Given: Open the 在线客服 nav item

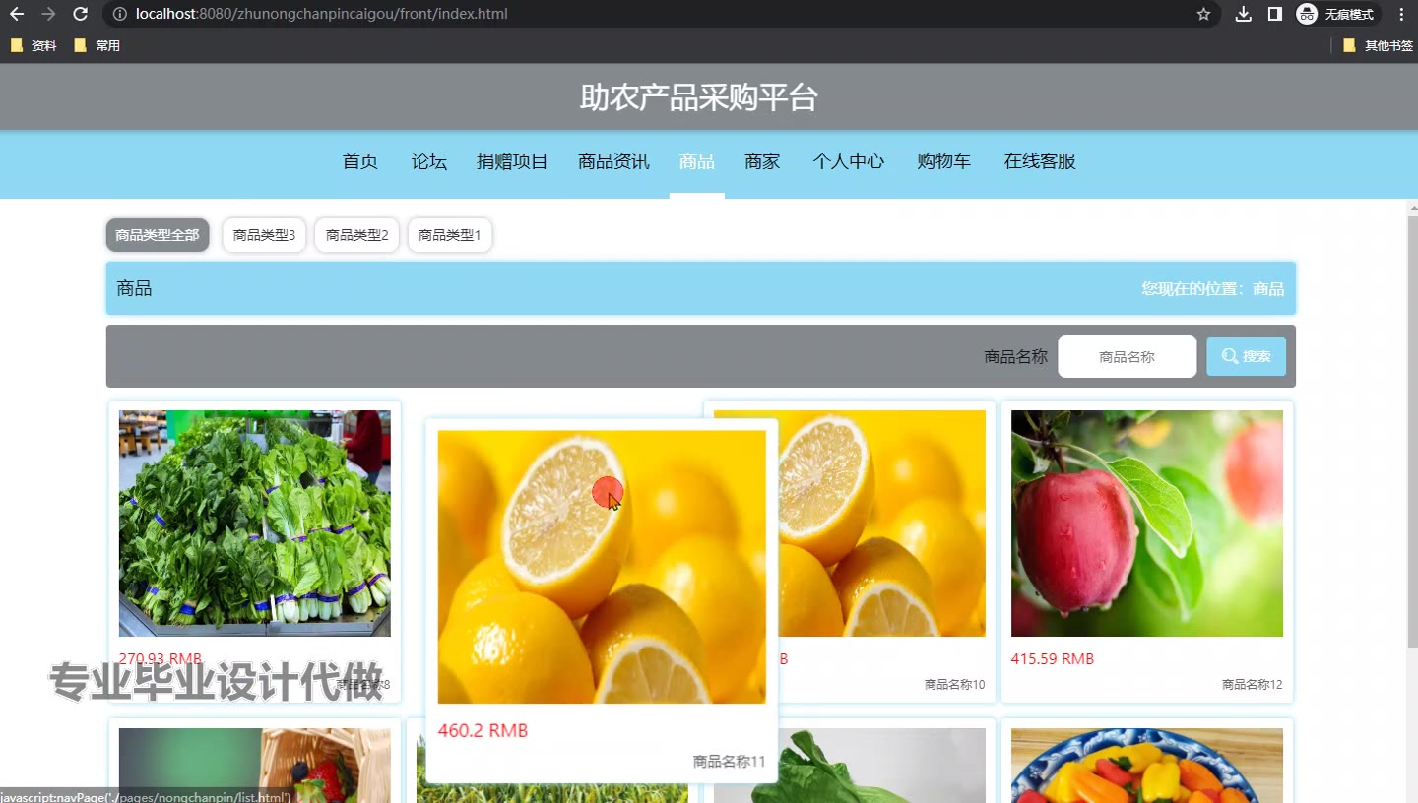Looking at the screenshot, I should [x=1040, y=161].
